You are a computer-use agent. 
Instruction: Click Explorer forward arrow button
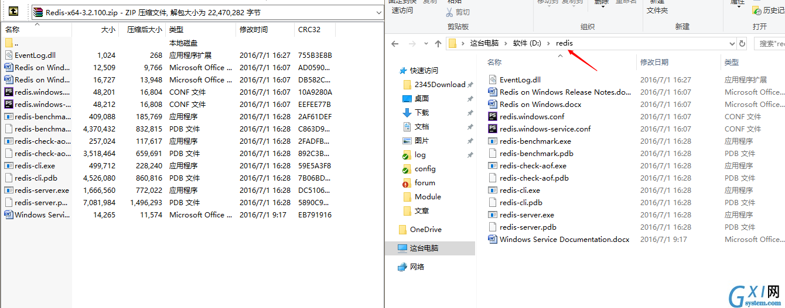coord(412,43)
